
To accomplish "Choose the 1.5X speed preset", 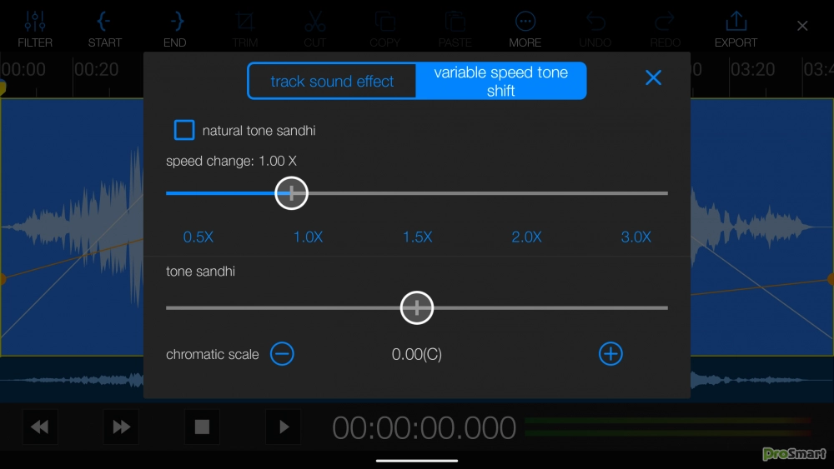I will (x=417, y=237).
